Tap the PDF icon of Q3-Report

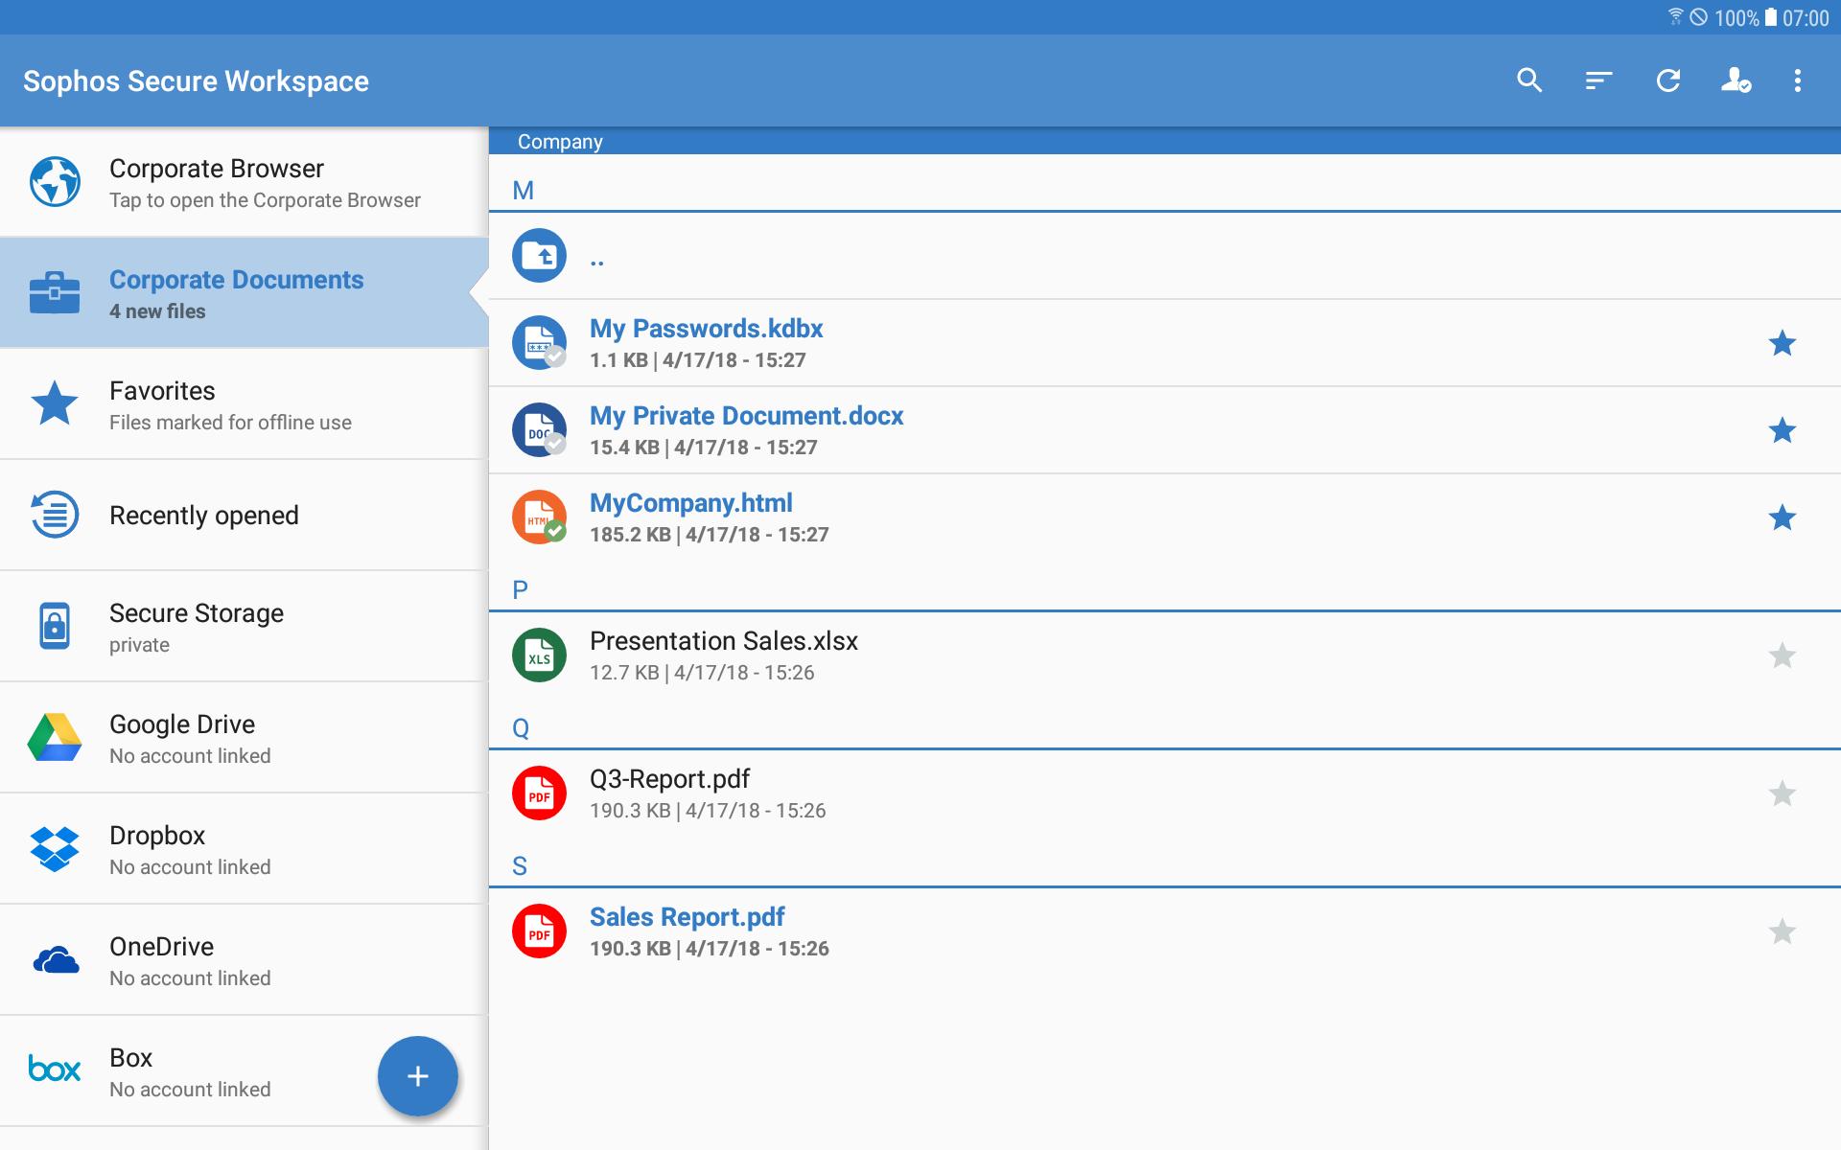[x=539, y=793]
